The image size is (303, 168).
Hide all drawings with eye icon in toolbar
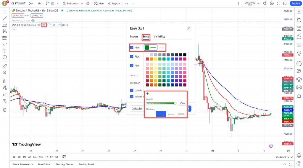click(x=5, y=101)
